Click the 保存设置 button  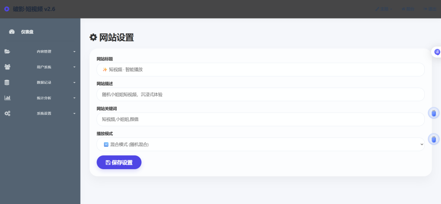(119, 162)
